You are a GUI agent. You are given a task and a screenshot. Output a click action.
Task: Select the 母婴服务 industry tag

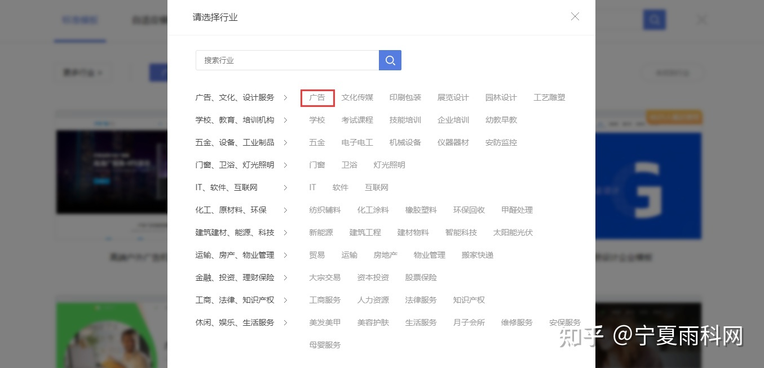point(325,344)
